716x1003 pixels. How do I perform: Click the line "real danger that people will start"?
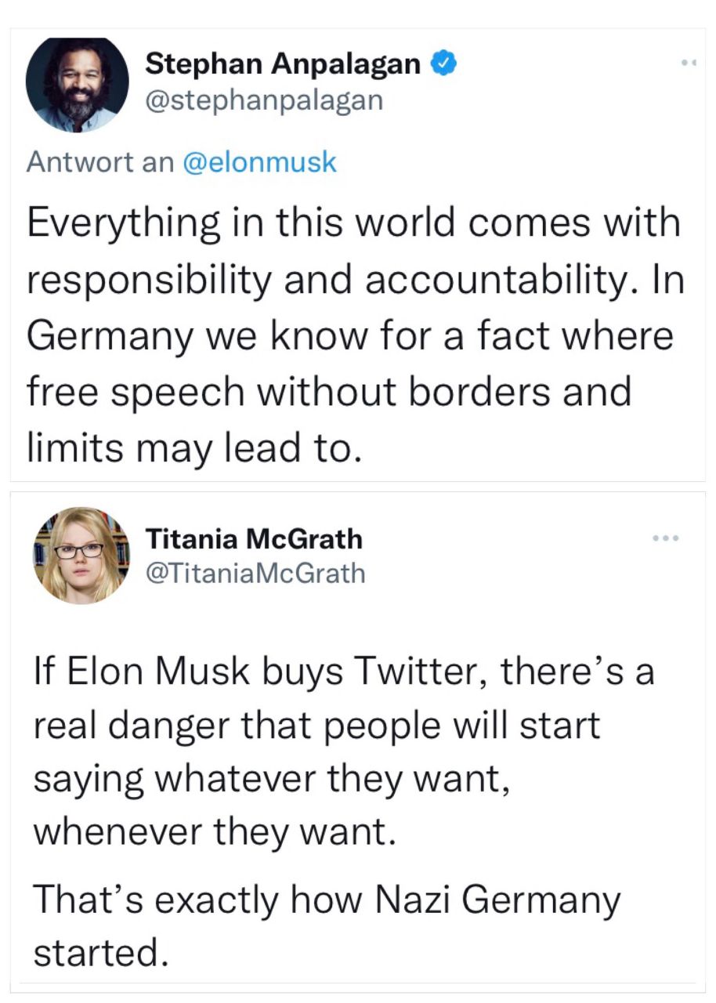(316, 725)
